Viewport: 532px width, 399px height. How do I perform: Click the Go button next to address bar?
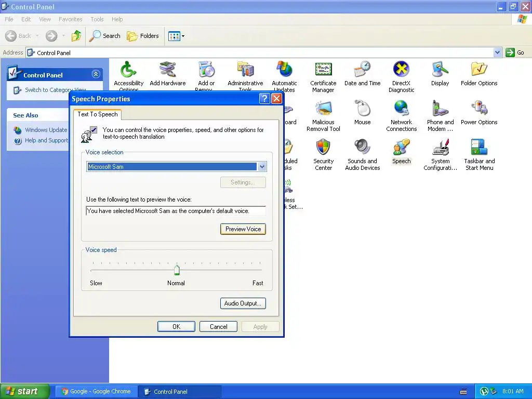click(515, 52)
